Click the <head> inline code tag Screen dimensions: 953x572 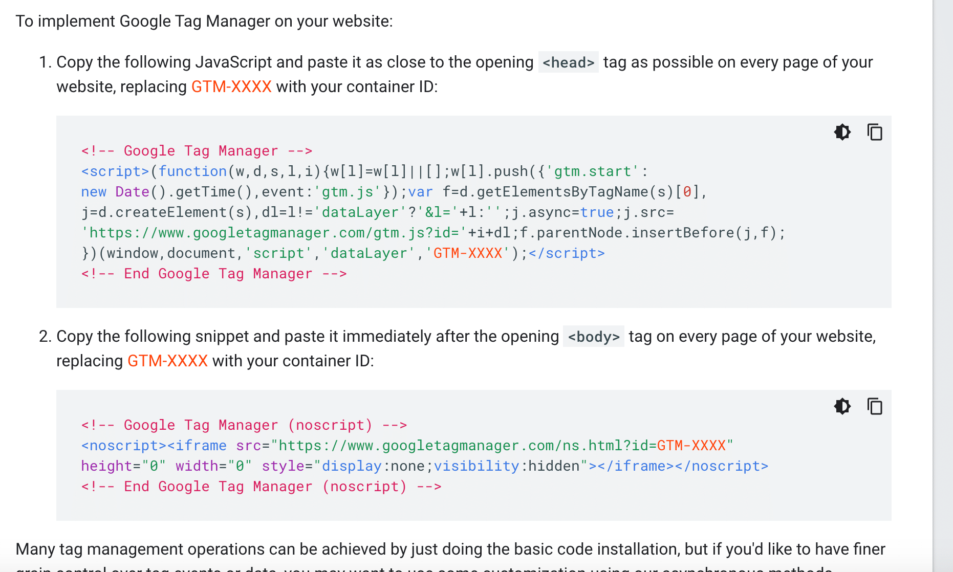(x=568, y=62)
